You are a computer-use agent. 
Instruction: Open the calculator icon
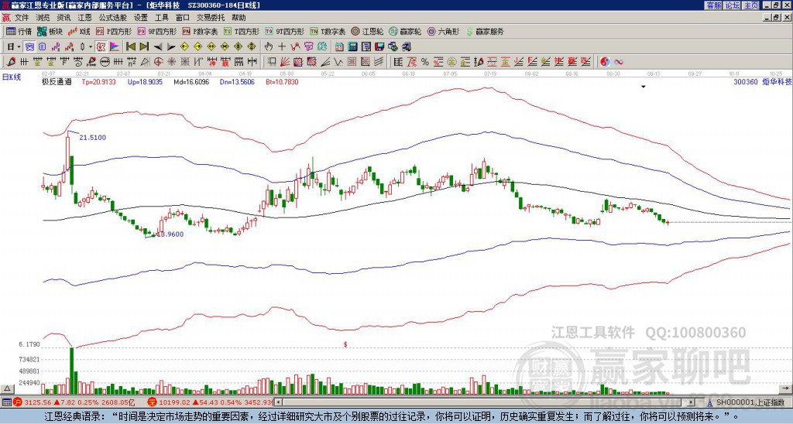click(352, 46)
